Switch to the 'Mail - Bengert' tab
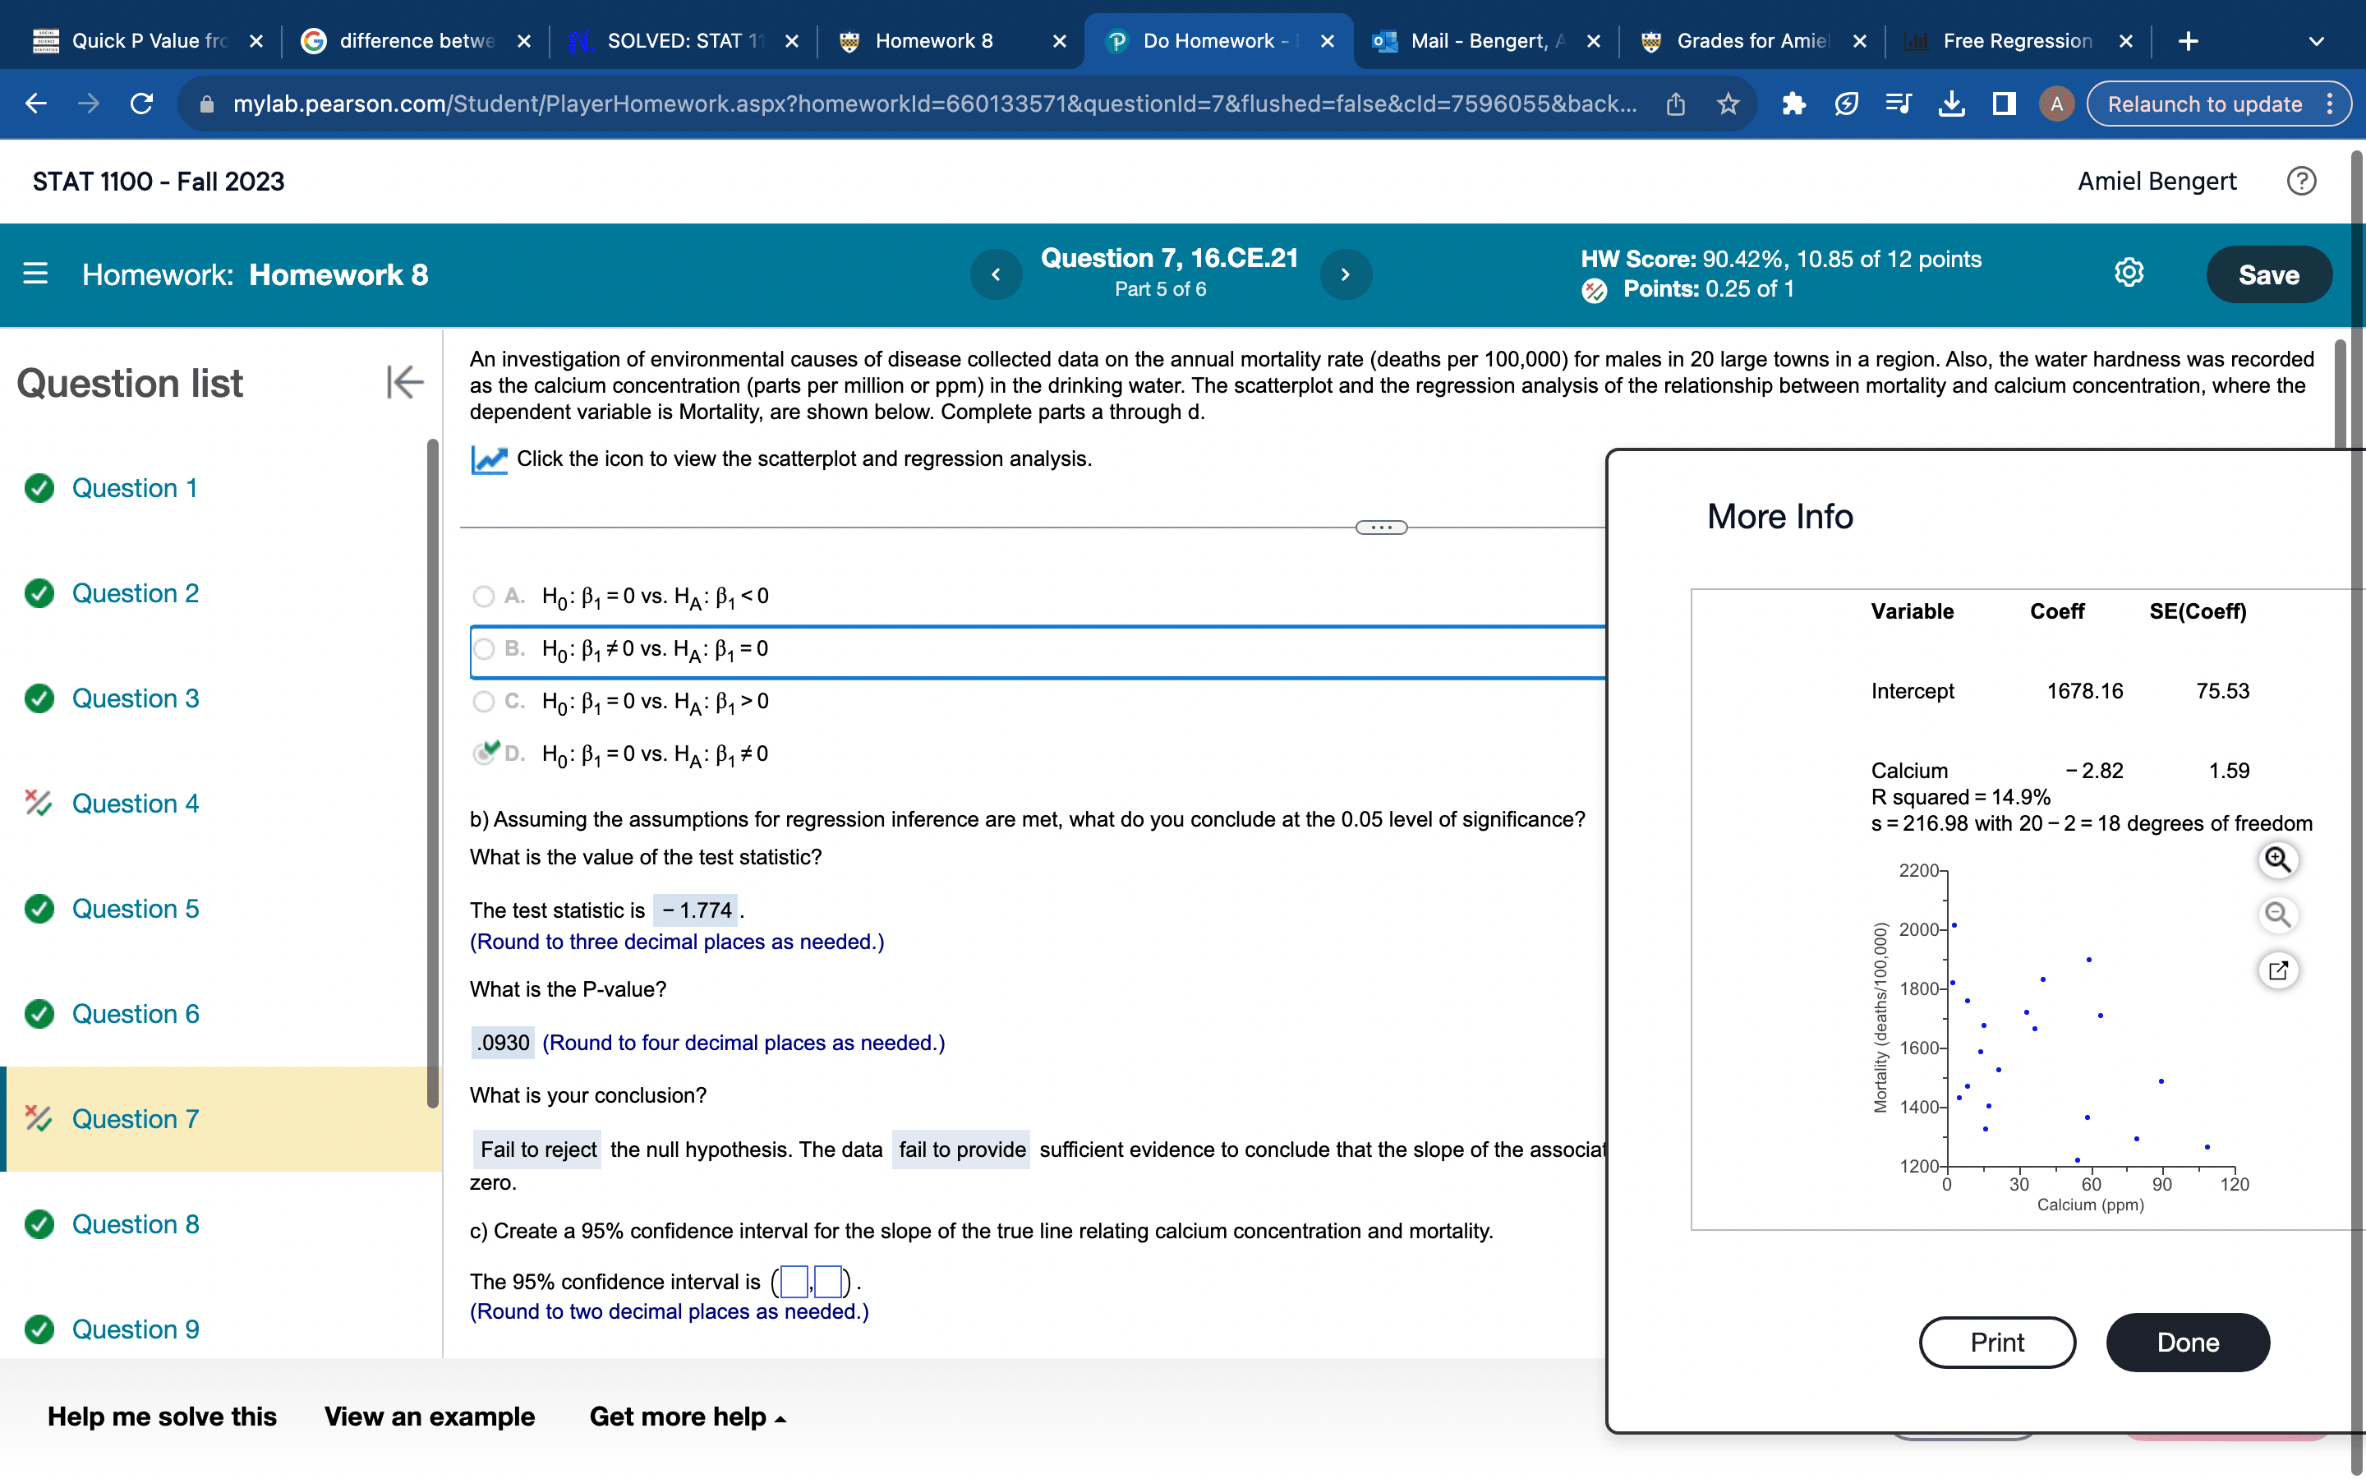This screenshot has width=2366, height=1479. pos(1486,41)
